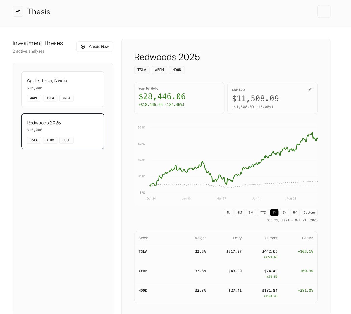This screenshot has height=314, width=351.
Task: Select the 1M time range
Action: coord(228,213)
